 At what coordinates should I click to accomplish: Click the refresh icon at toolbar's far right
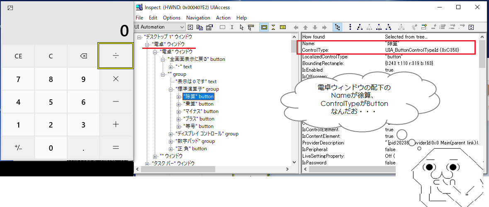click(x=471, y=27)
